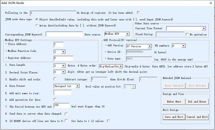This screenshot has height=130, width=215.
Task: Tick RS485 off line set data to 0
Action: click(66, 121)
